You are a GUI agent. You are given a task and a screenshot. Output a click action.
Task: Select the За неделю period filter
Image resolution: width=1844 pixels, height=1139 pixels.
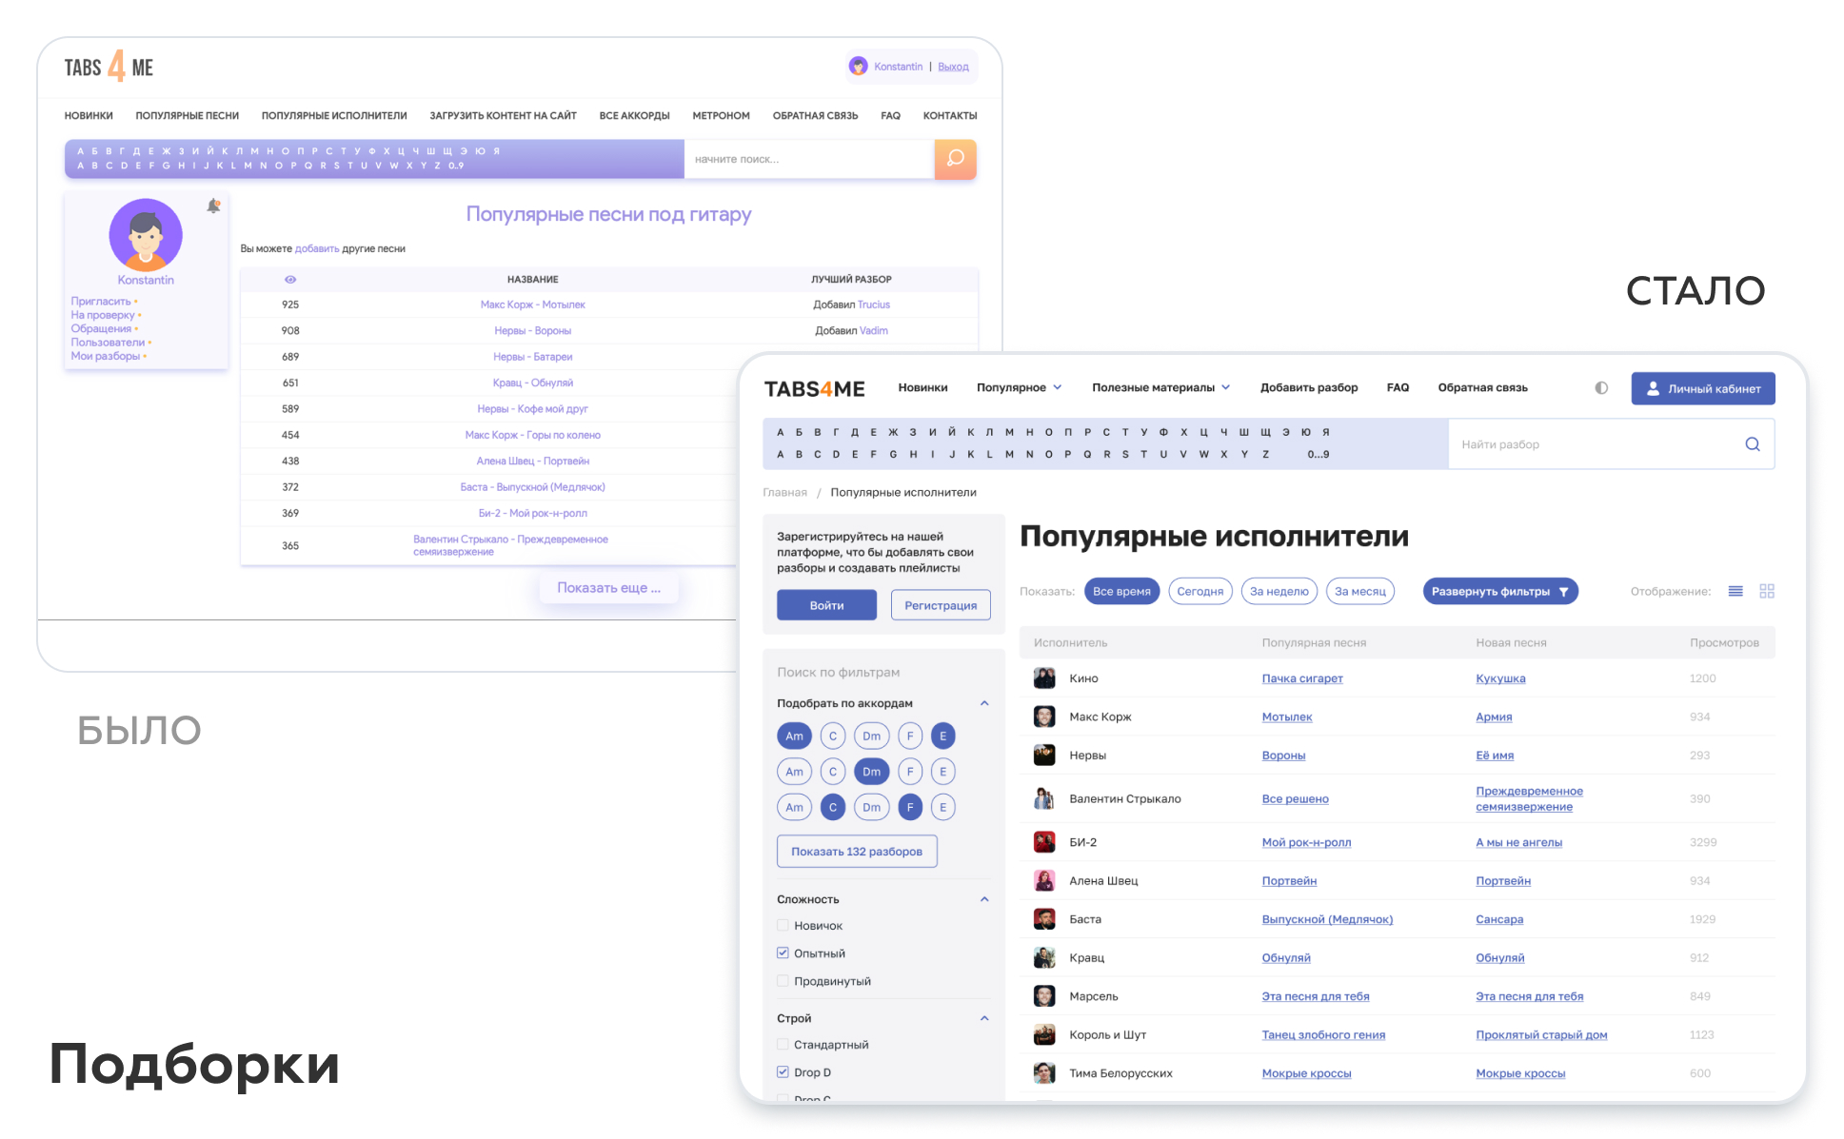click(1279, 591)
